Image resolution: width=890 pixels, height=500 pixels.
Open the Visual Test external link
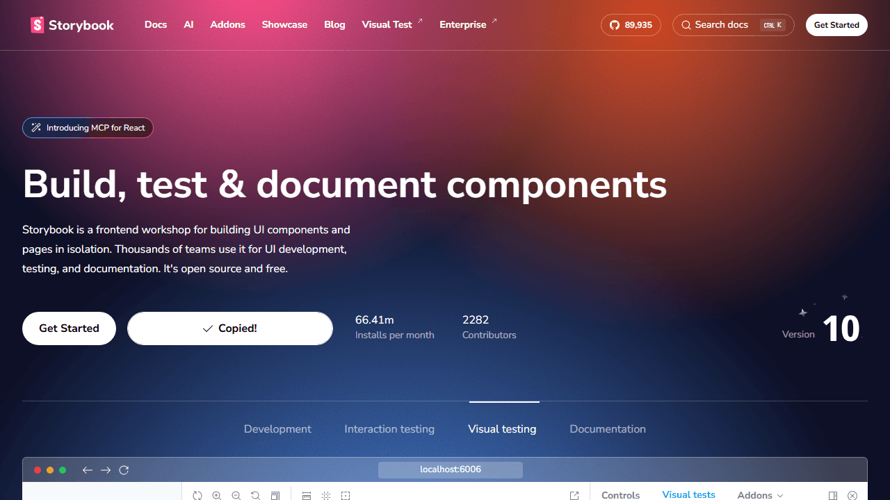click(392, 24)
